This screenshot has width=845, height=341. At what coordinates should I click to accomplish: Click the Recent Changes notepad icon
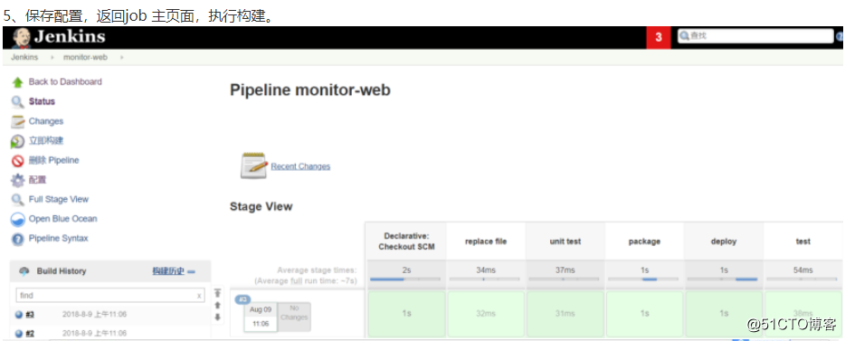(x=253, y=166)
